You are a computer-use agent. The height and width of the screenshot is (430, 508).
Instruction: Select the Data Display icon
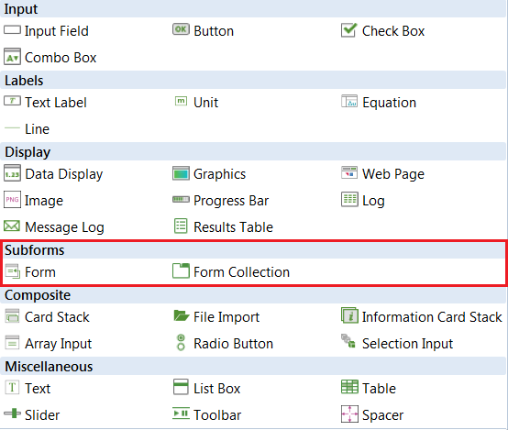12,173
